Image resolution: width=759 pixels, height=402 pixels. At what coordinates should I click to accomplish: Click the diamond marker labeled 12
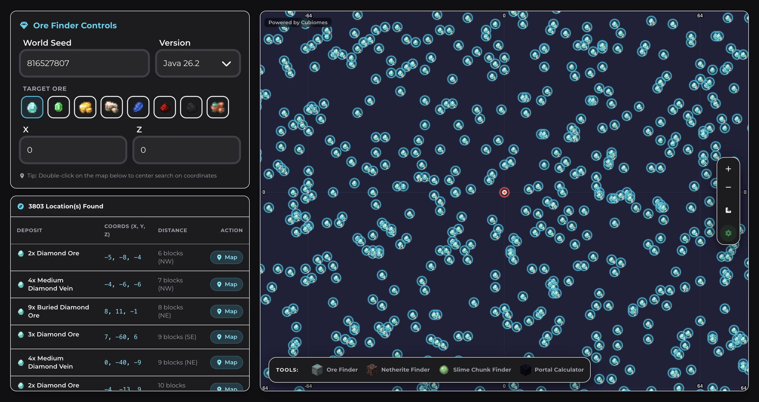click(685, 288)
